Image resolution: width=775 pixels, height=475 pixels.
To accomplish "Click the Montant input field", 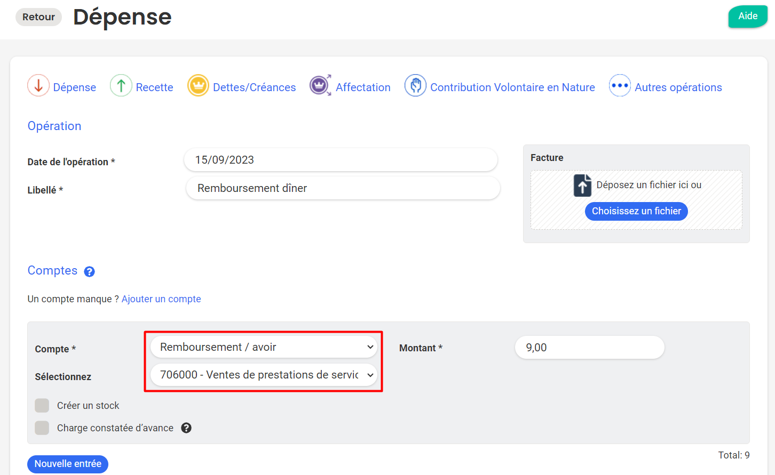I will pyautogui.click(x=589, y=348).
